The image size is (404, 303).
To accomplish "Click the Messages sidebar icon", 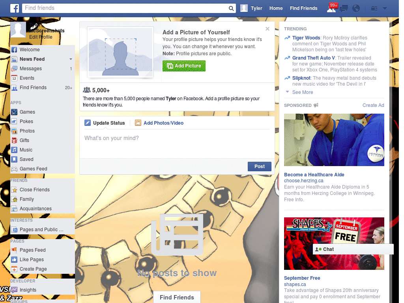I will pos(14,69).
